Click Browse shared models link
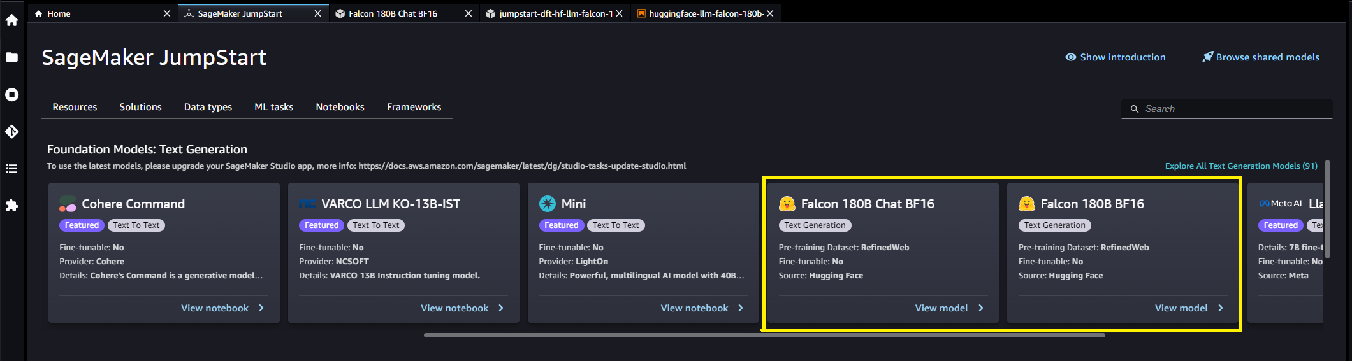 [x=1268, y=57]
